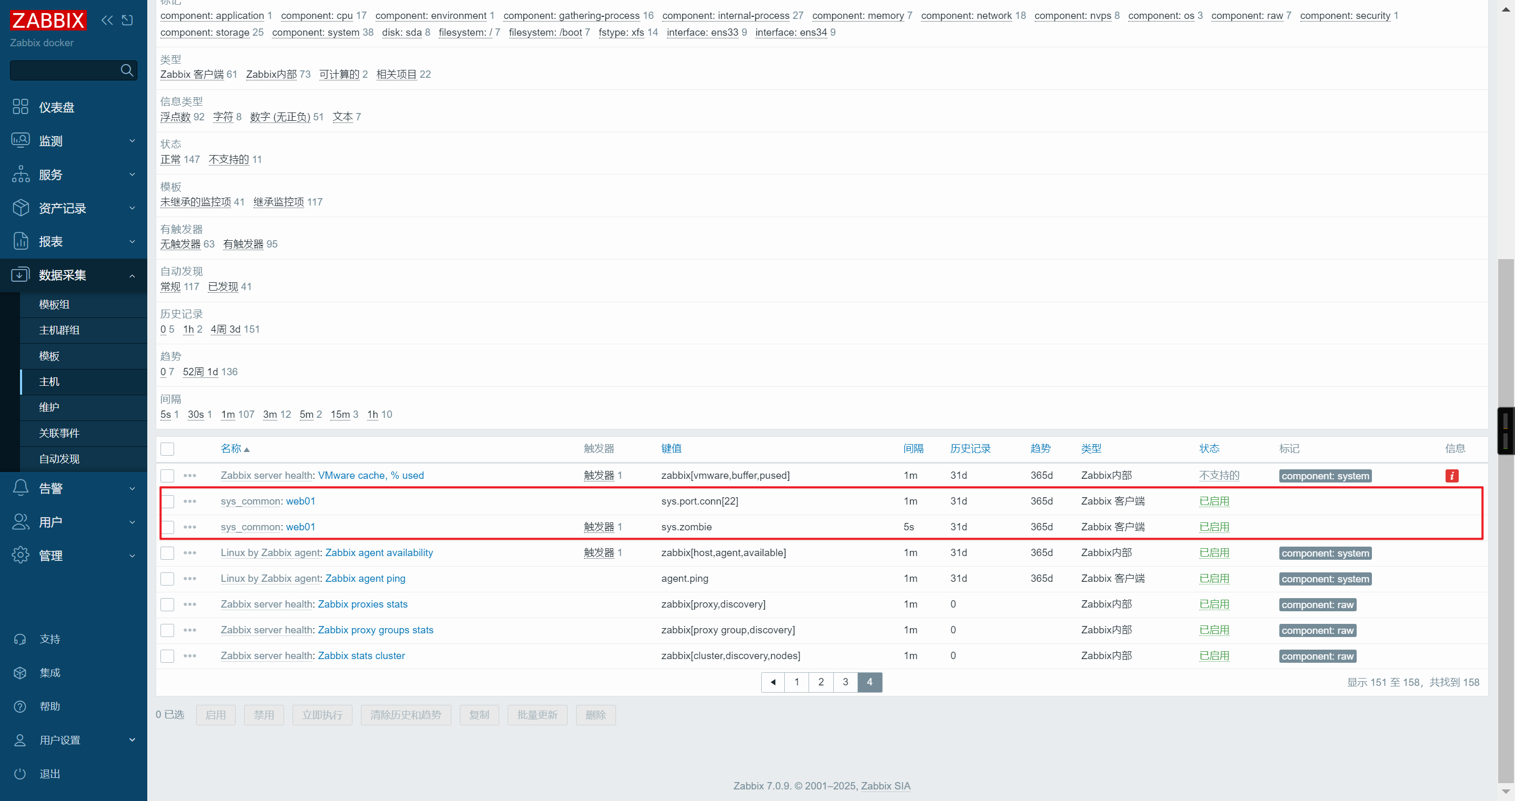The height and width of the screenshot is (801, 1515).
Task: Click the 集成 integrations icon
Action: tap(20, 672)
